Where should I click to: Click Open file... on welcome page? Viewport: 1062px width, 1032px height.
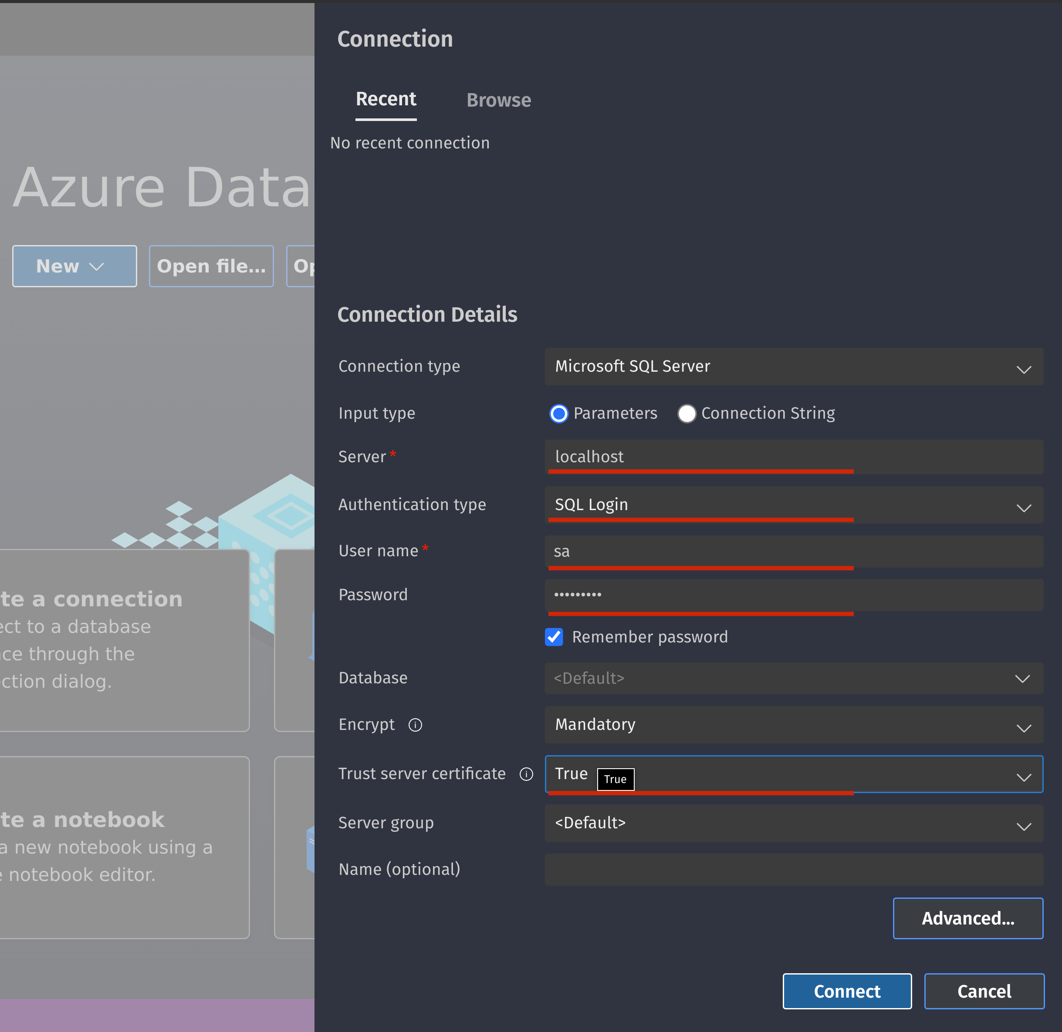pyautogui.click(x=211, y=266)
